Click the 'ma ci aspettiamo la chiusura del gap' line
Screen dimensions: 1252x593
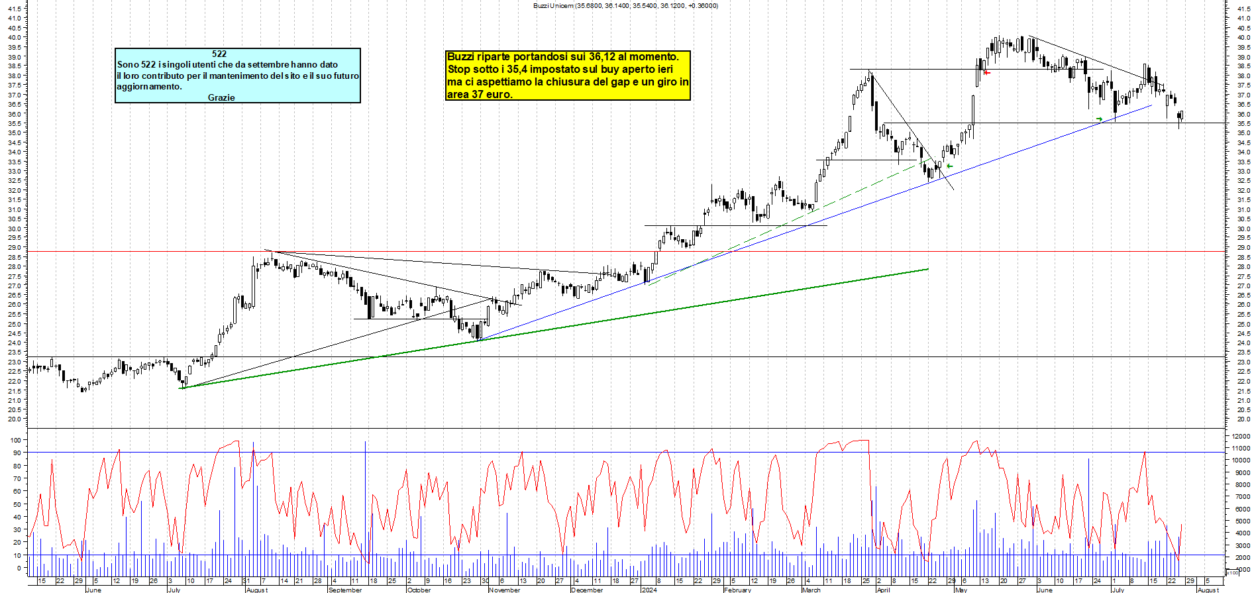click(568, 81)
